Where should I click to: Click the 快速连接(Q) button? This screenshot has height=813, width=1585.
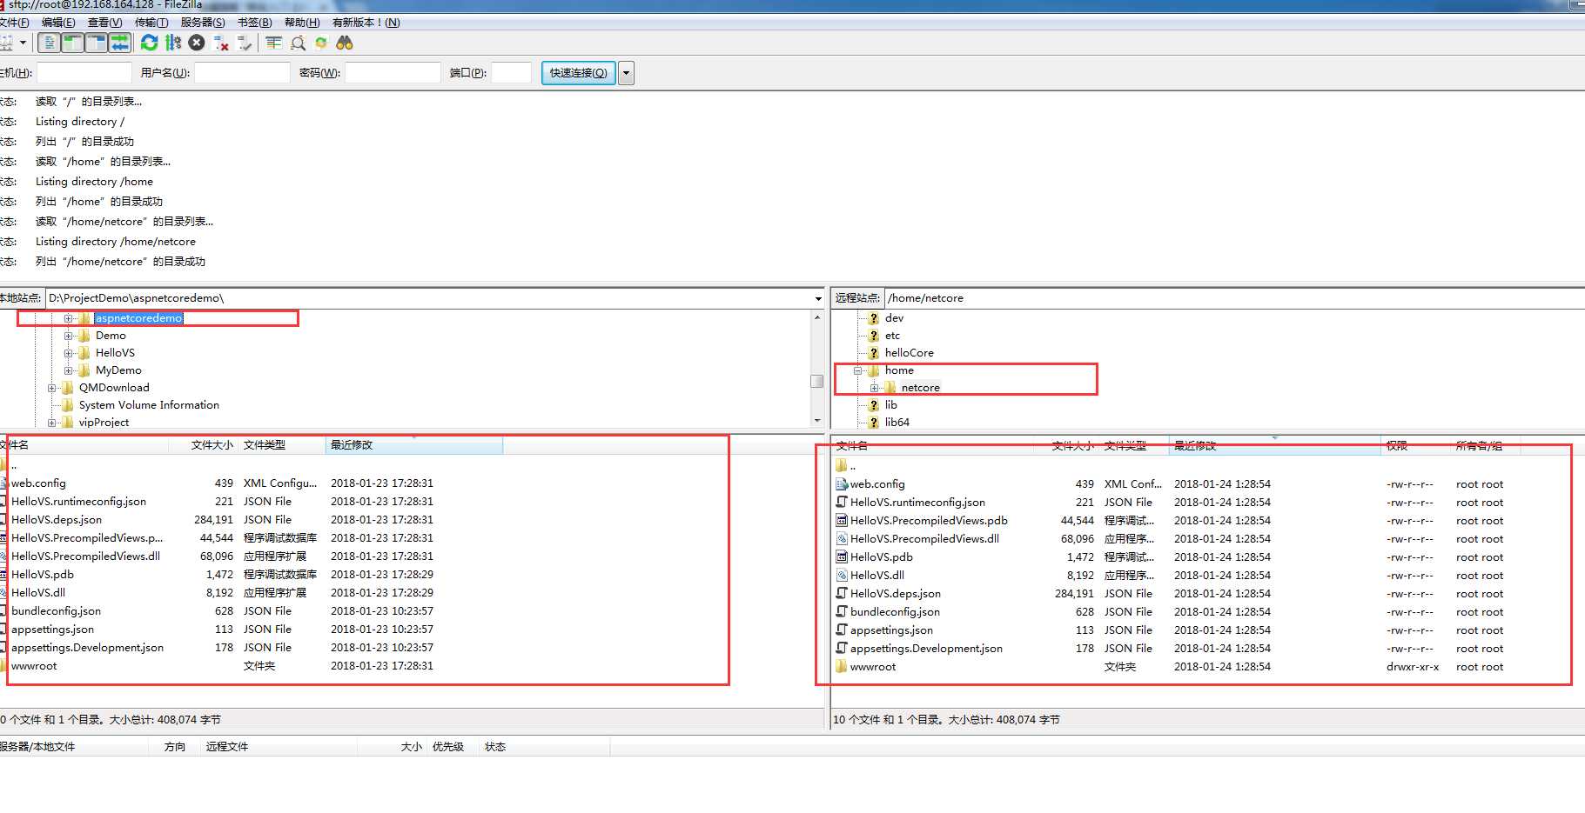pos(578,73)
